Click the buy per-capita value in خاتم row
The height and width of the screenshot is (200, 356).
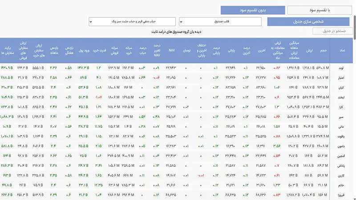[x=128, y=185]
